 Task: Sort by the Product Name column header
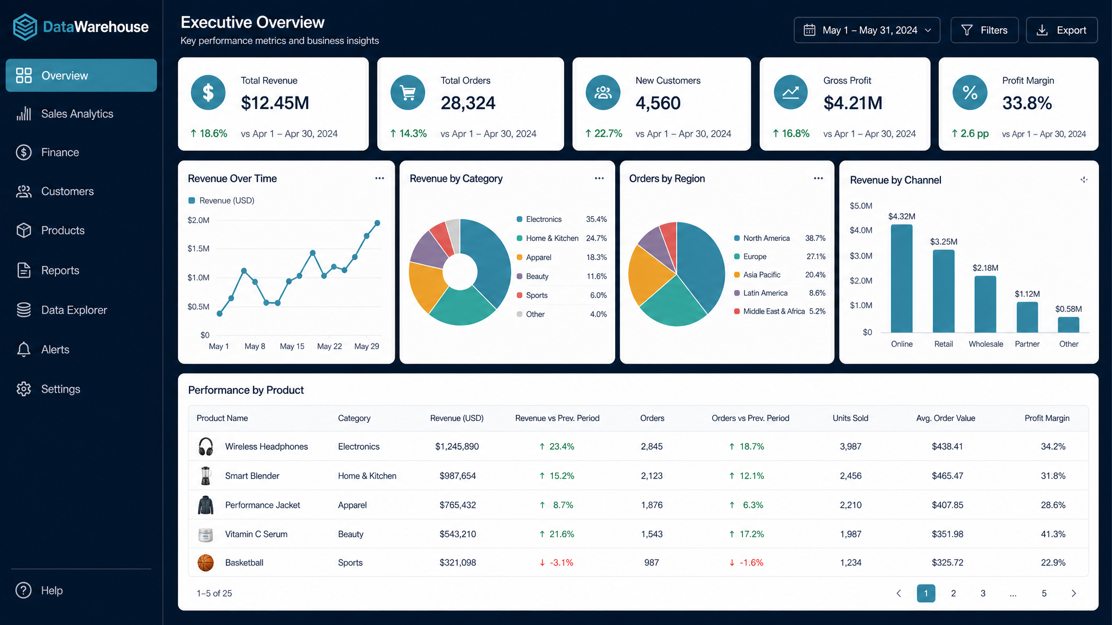[x=222, y=418]
